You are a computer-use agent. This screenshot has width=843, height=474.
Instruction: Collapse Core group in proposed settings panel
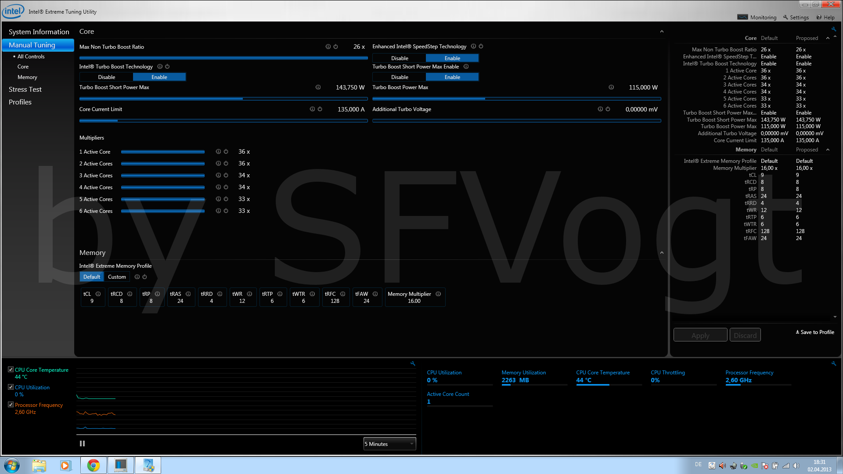click(828, 38)
